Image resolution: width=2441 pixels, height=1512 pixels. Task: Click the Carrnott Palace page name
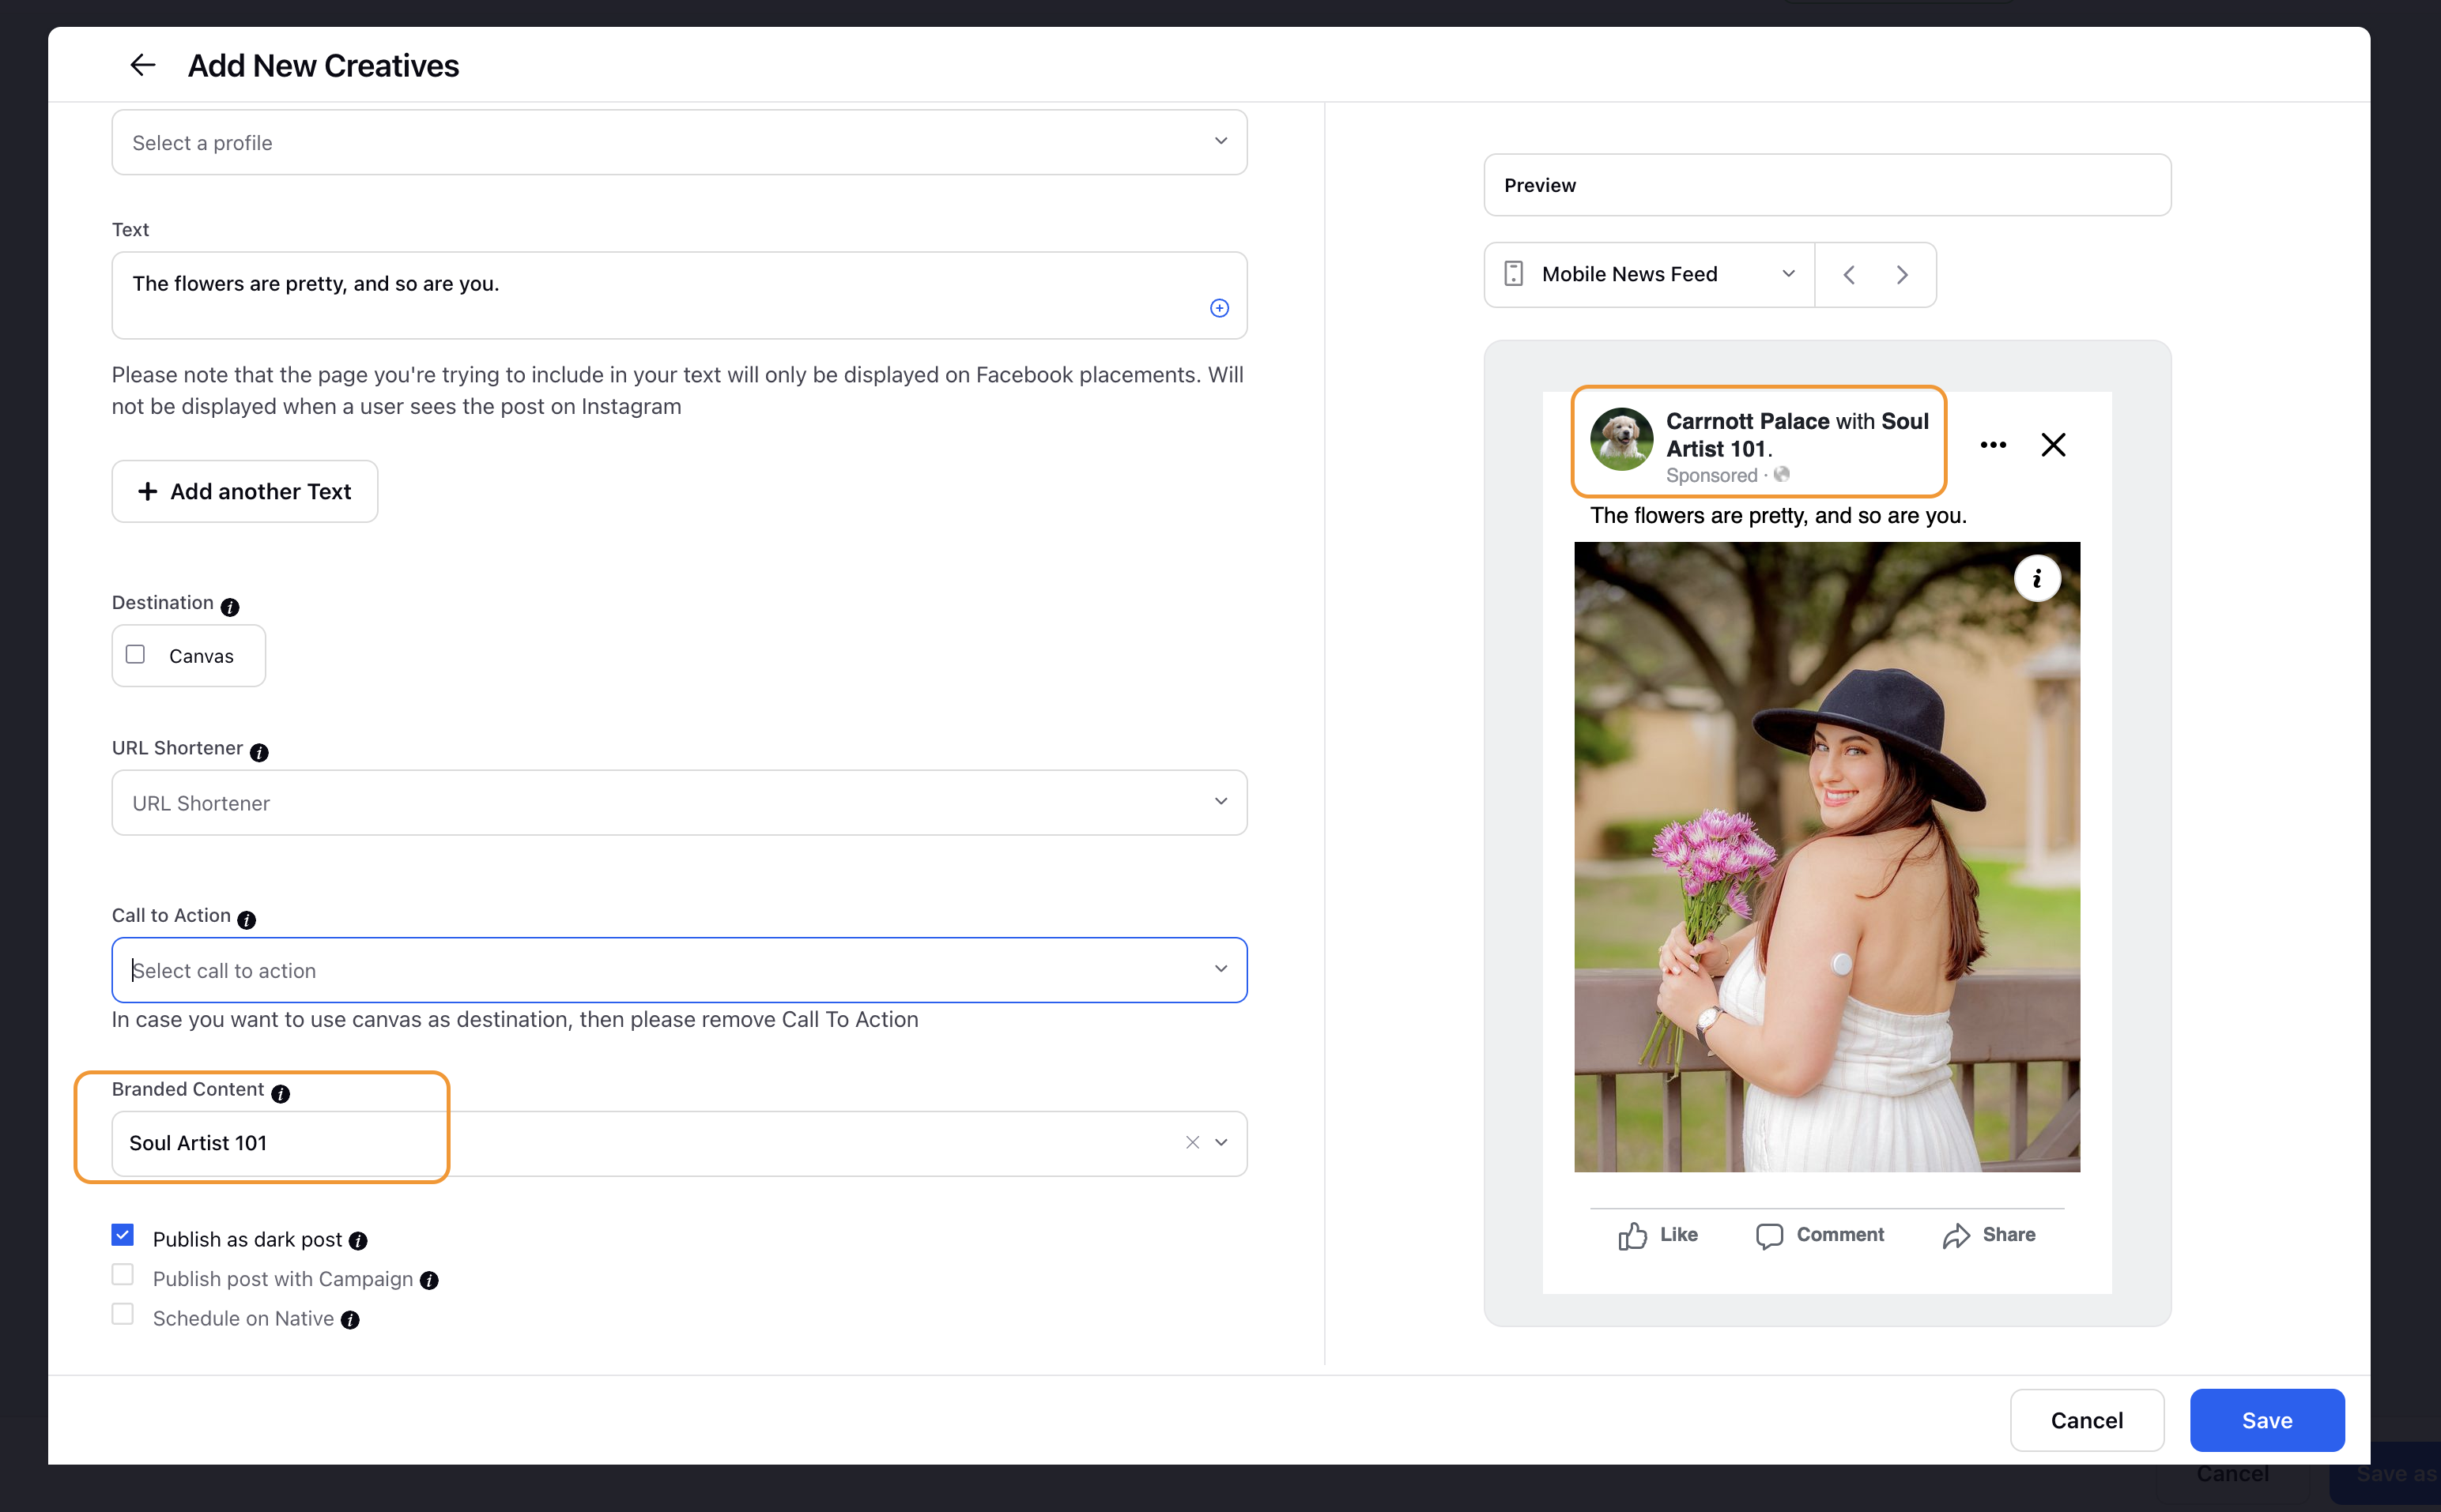[x=1747, y=421]
